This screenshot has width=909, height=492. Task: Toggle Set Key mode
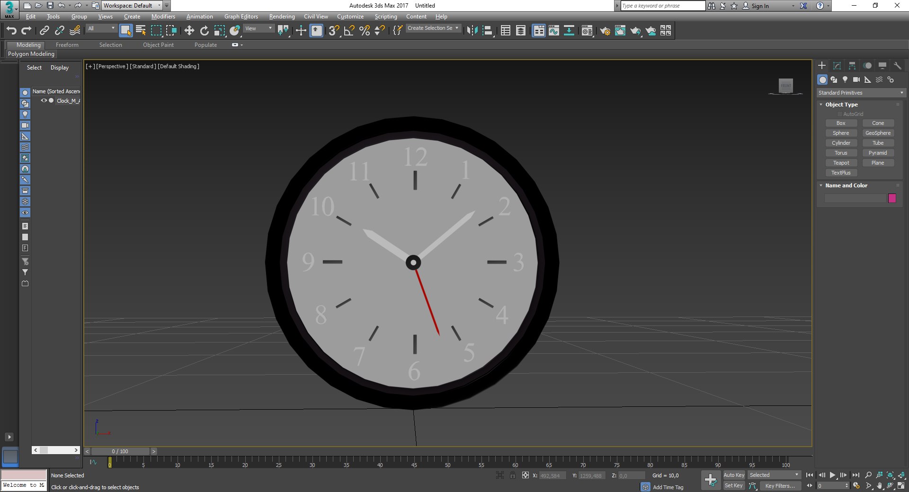pos(734,485)
